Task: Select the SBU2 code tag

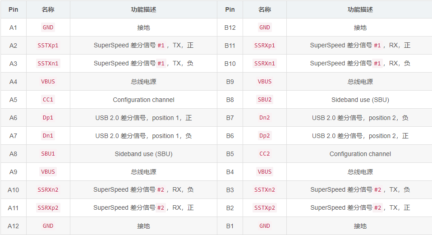Action: [265, 100]
